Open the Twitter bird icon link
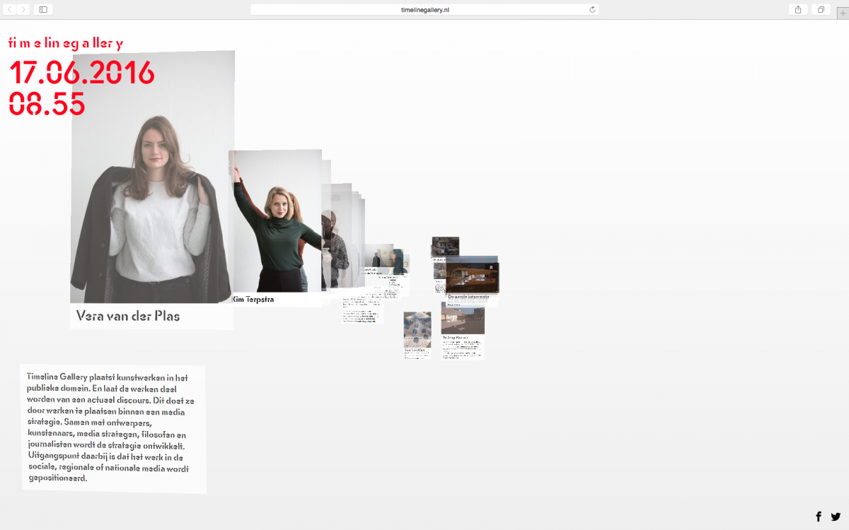Viewport: 849px width, 530px height. pyautogui.click(x=836, y=517)
